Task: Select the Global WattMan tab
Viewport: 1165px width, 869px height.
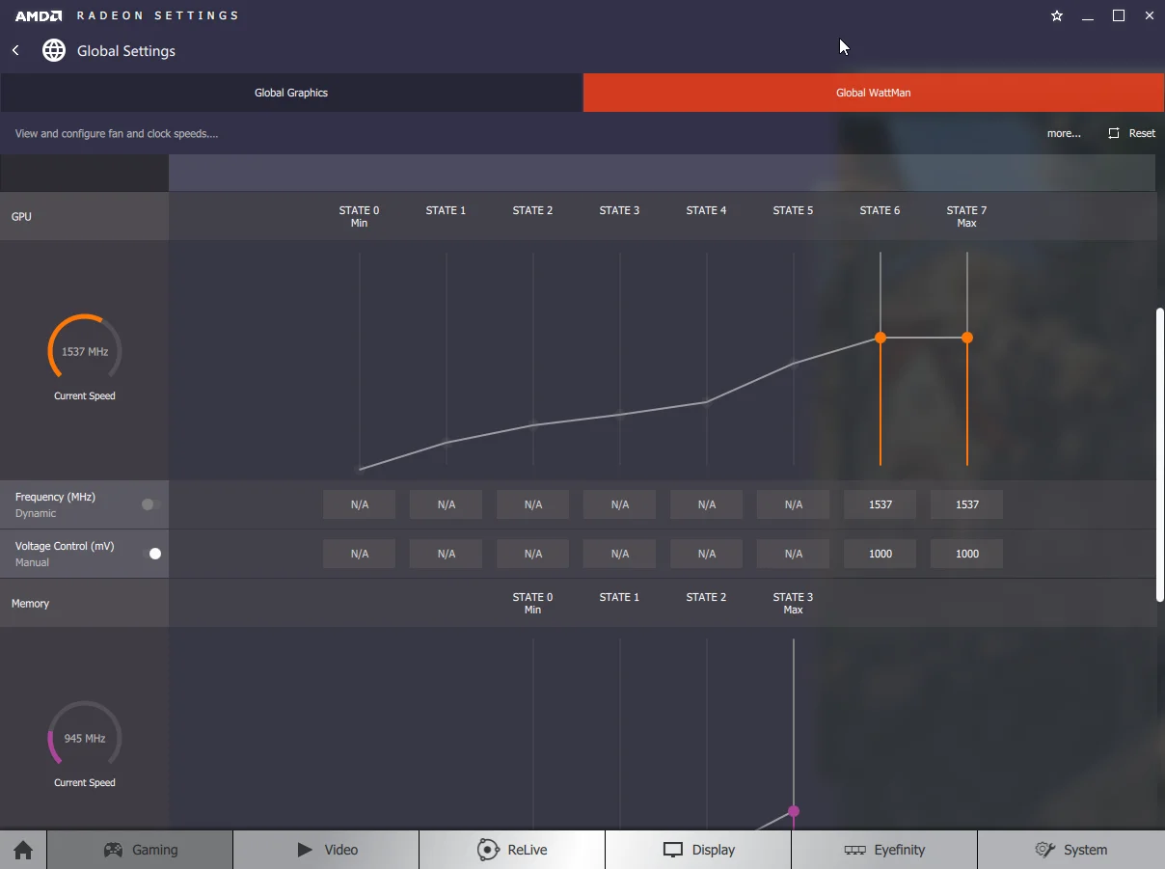Action: coord(874,93)
